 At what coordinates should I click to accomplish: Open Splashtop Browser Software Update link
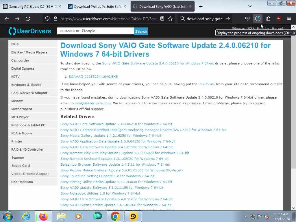(115, 164)
